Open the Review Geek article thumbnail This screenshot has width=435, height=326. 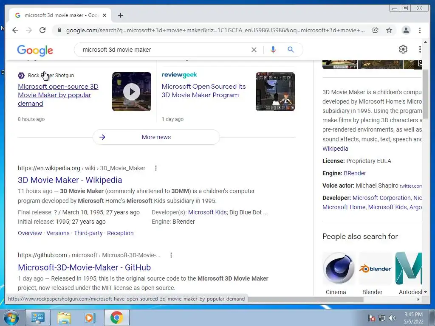[x=275, y=92]
